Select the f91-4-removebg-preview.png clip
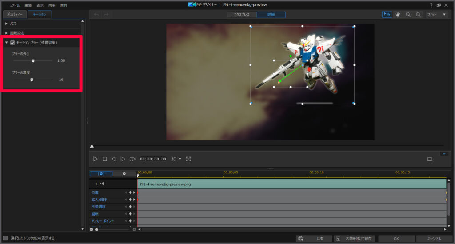The image size is (455, 244). pyautogui.click(x=291, y=184)
